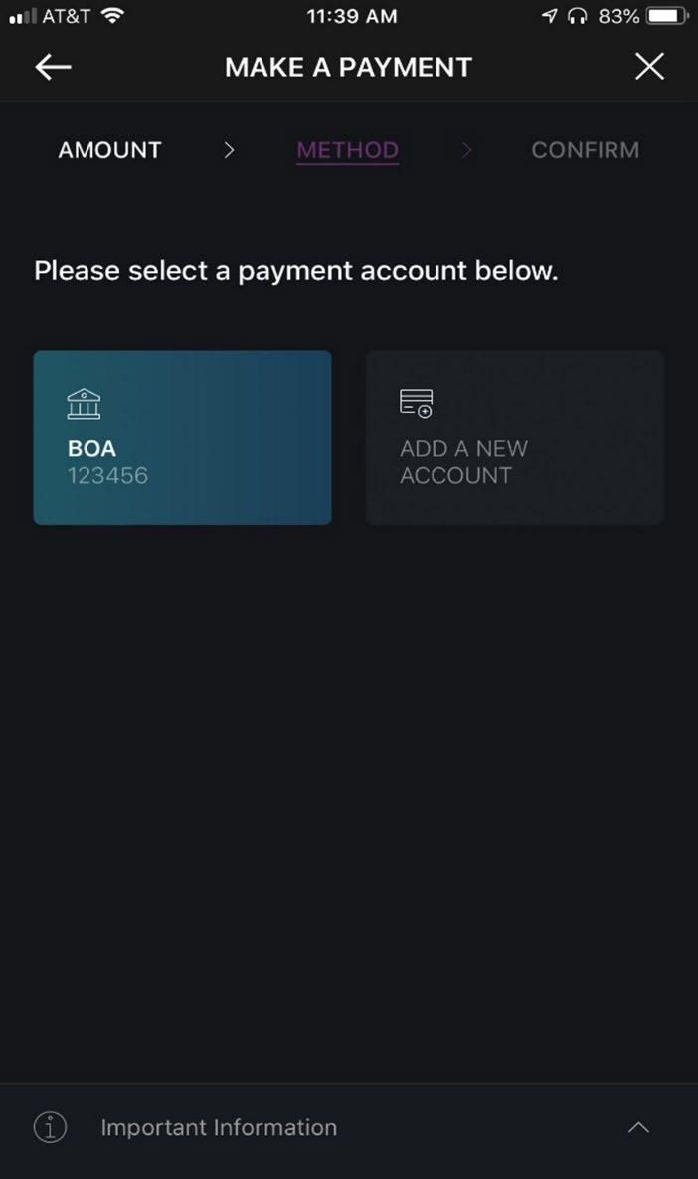
Task: Go to the CONFIRM step
Action: 585,150
